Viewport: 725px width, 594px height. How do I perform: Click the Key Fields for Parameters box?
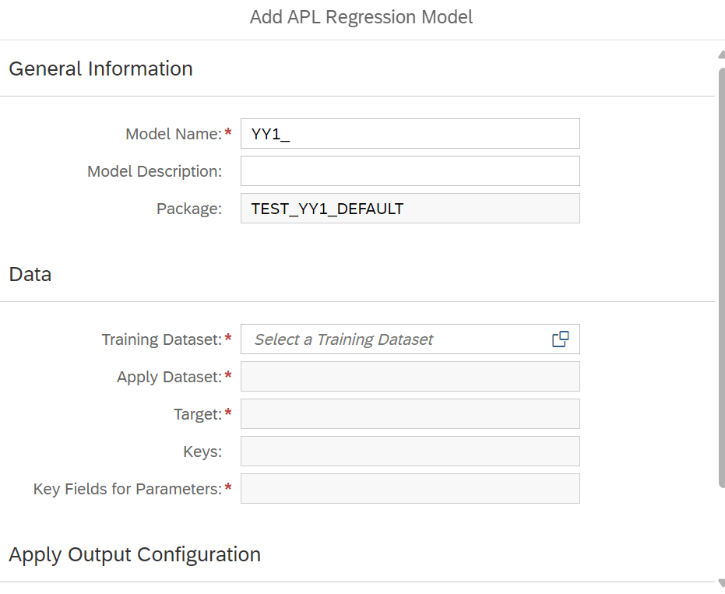point(410,489)
